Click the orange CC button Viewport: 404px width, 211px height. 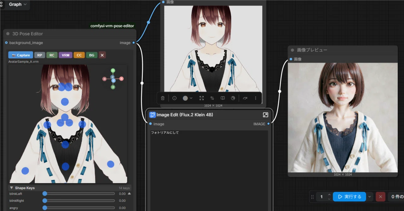[79, 55]
